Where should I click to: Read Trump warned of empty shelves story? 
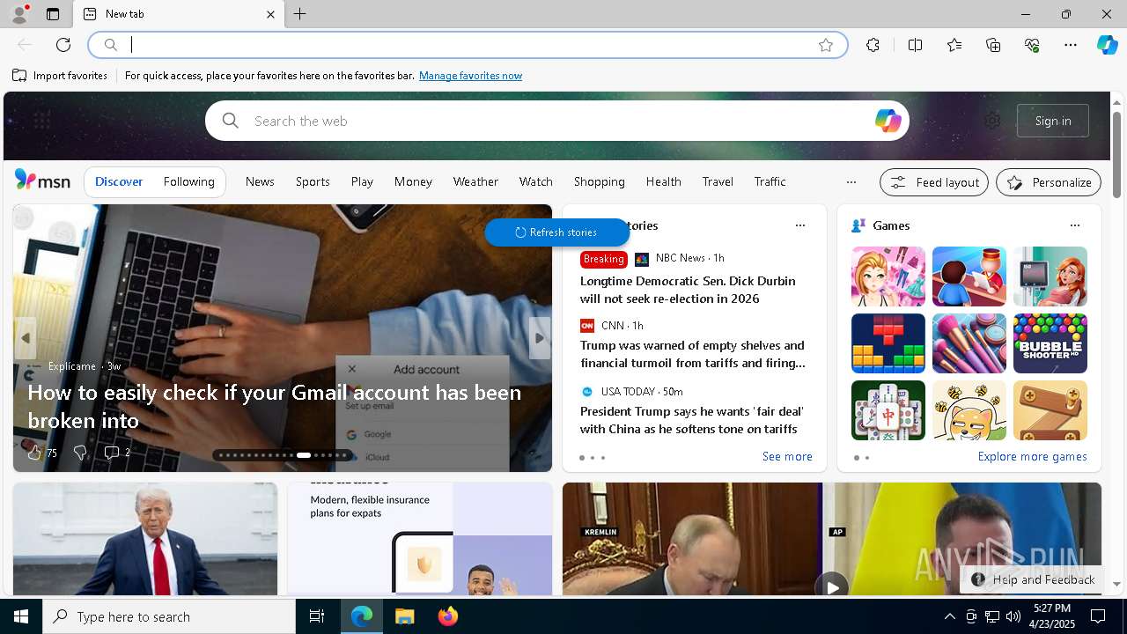pos(693,354)
